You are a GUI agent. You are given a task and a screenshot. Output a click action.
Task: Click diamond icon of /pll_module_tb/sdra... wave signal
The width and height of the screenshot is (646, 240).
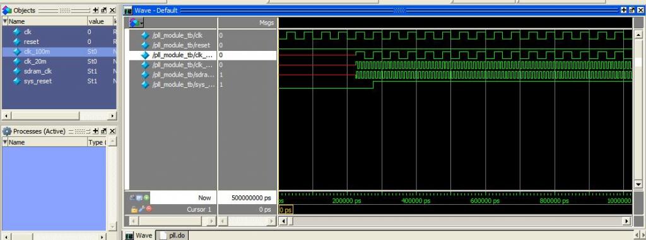click(x=145, y=75)
